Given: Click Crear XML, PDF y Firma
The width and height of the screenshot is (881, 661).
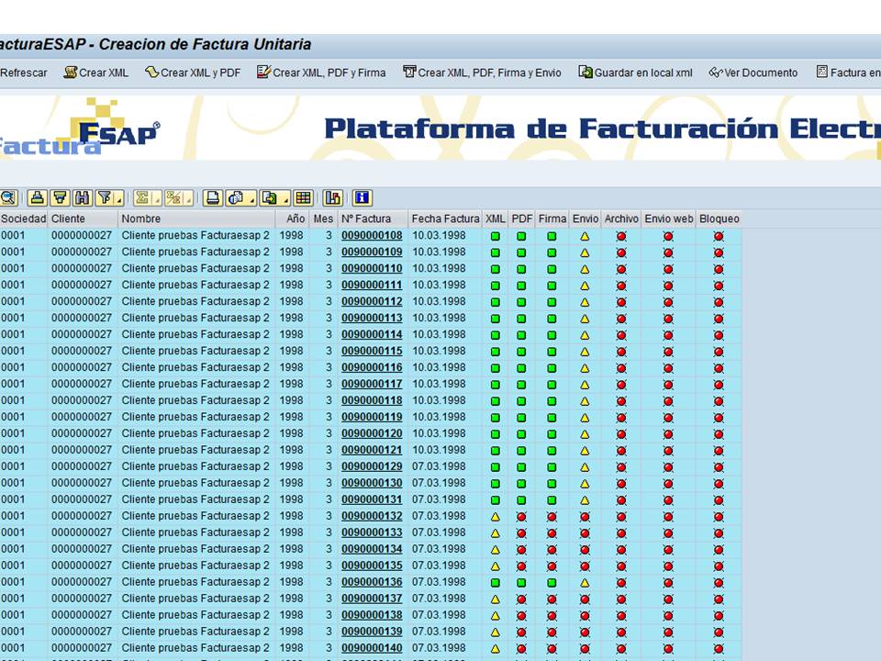Looking at the screenshot, I should [321, 73].
